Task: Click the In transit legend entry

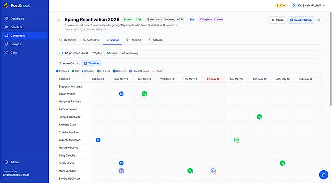Action: [103, 71]
